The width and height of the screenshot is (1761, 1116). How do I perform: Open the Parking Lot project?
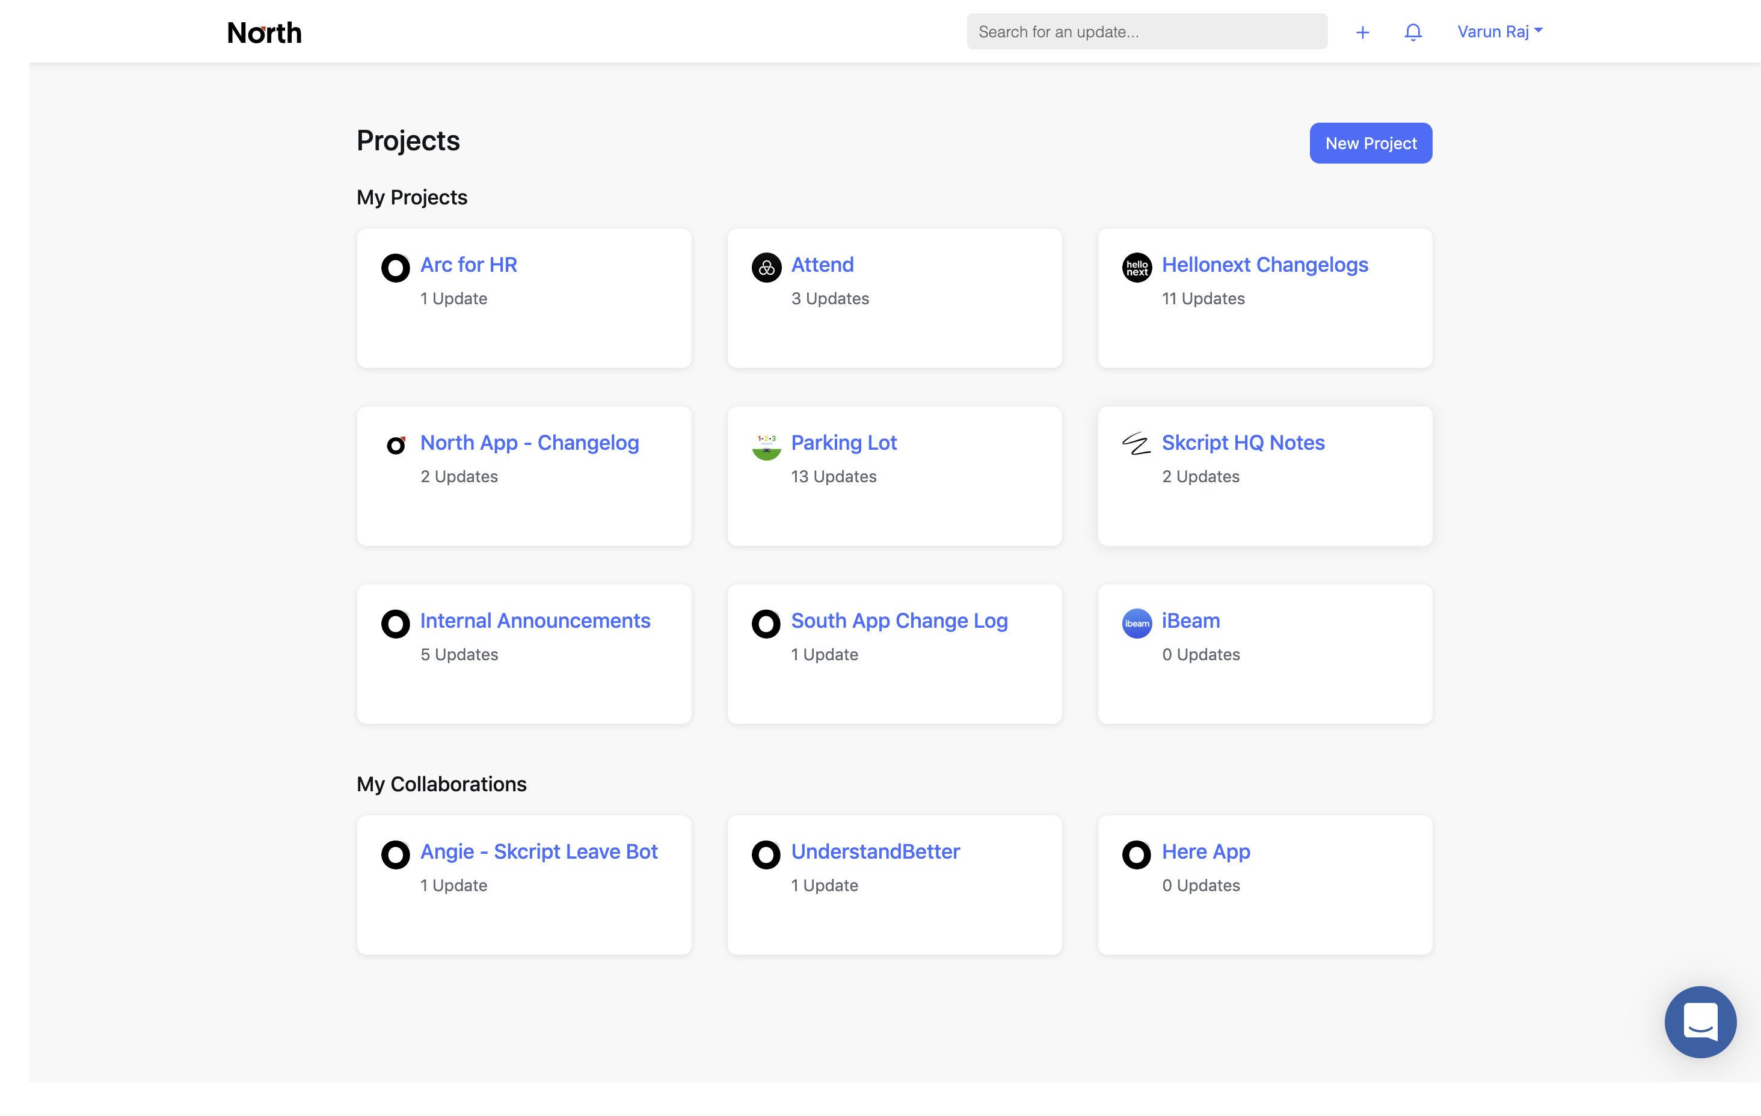(x=844, y=443)
